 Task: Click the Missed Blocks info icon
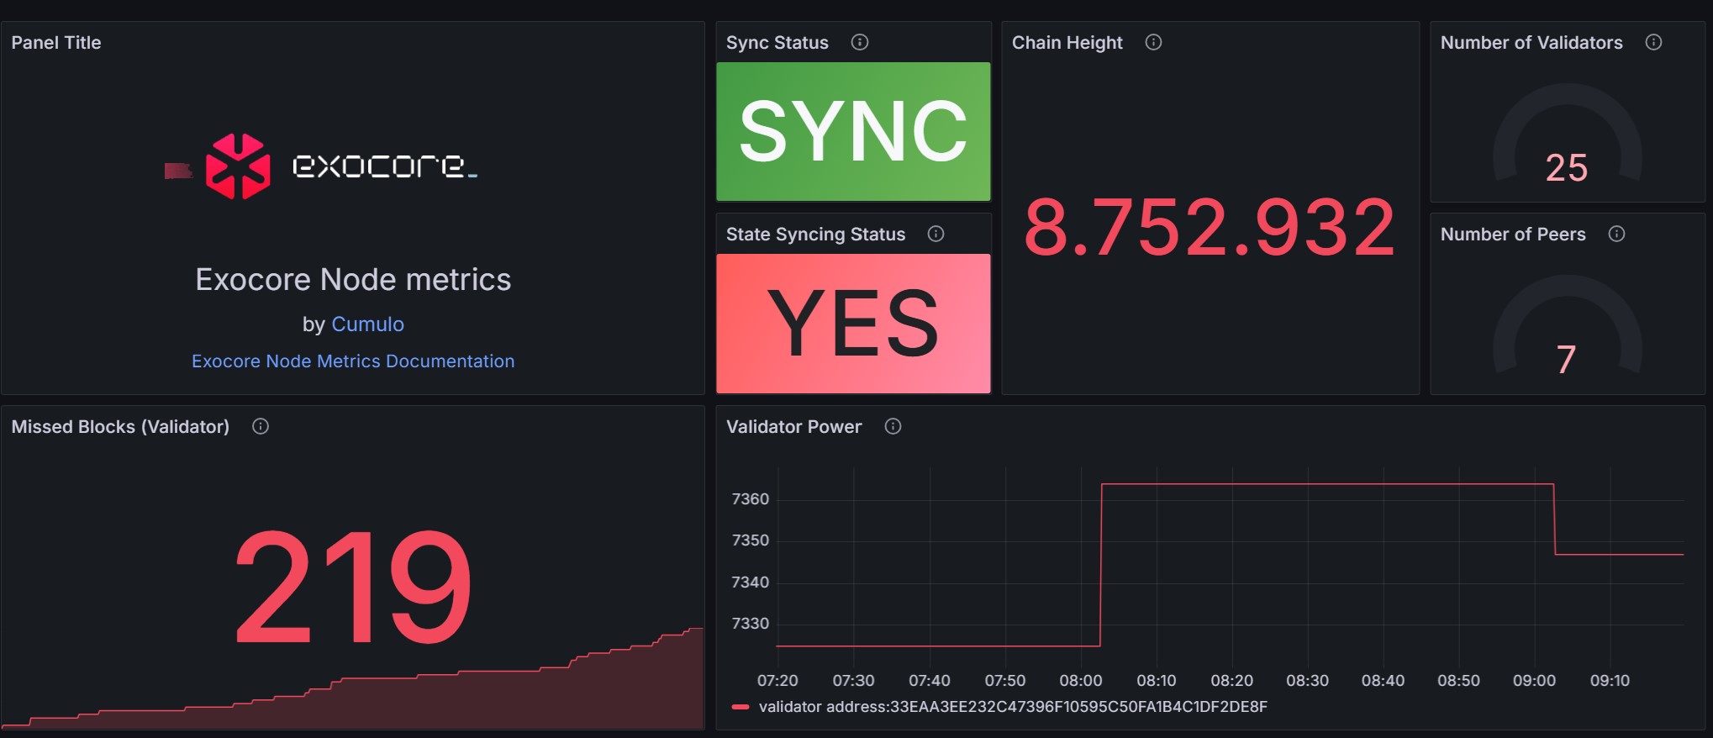(261, 426)
